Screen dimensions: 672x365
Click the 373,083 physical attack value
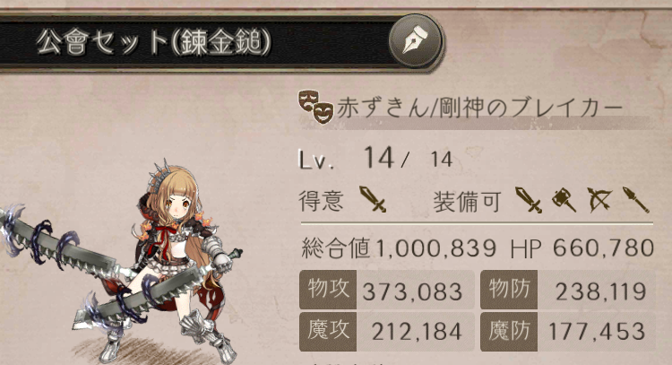[x=412, y=291]
